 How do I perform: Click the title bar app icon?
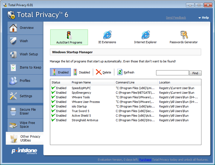5,5
